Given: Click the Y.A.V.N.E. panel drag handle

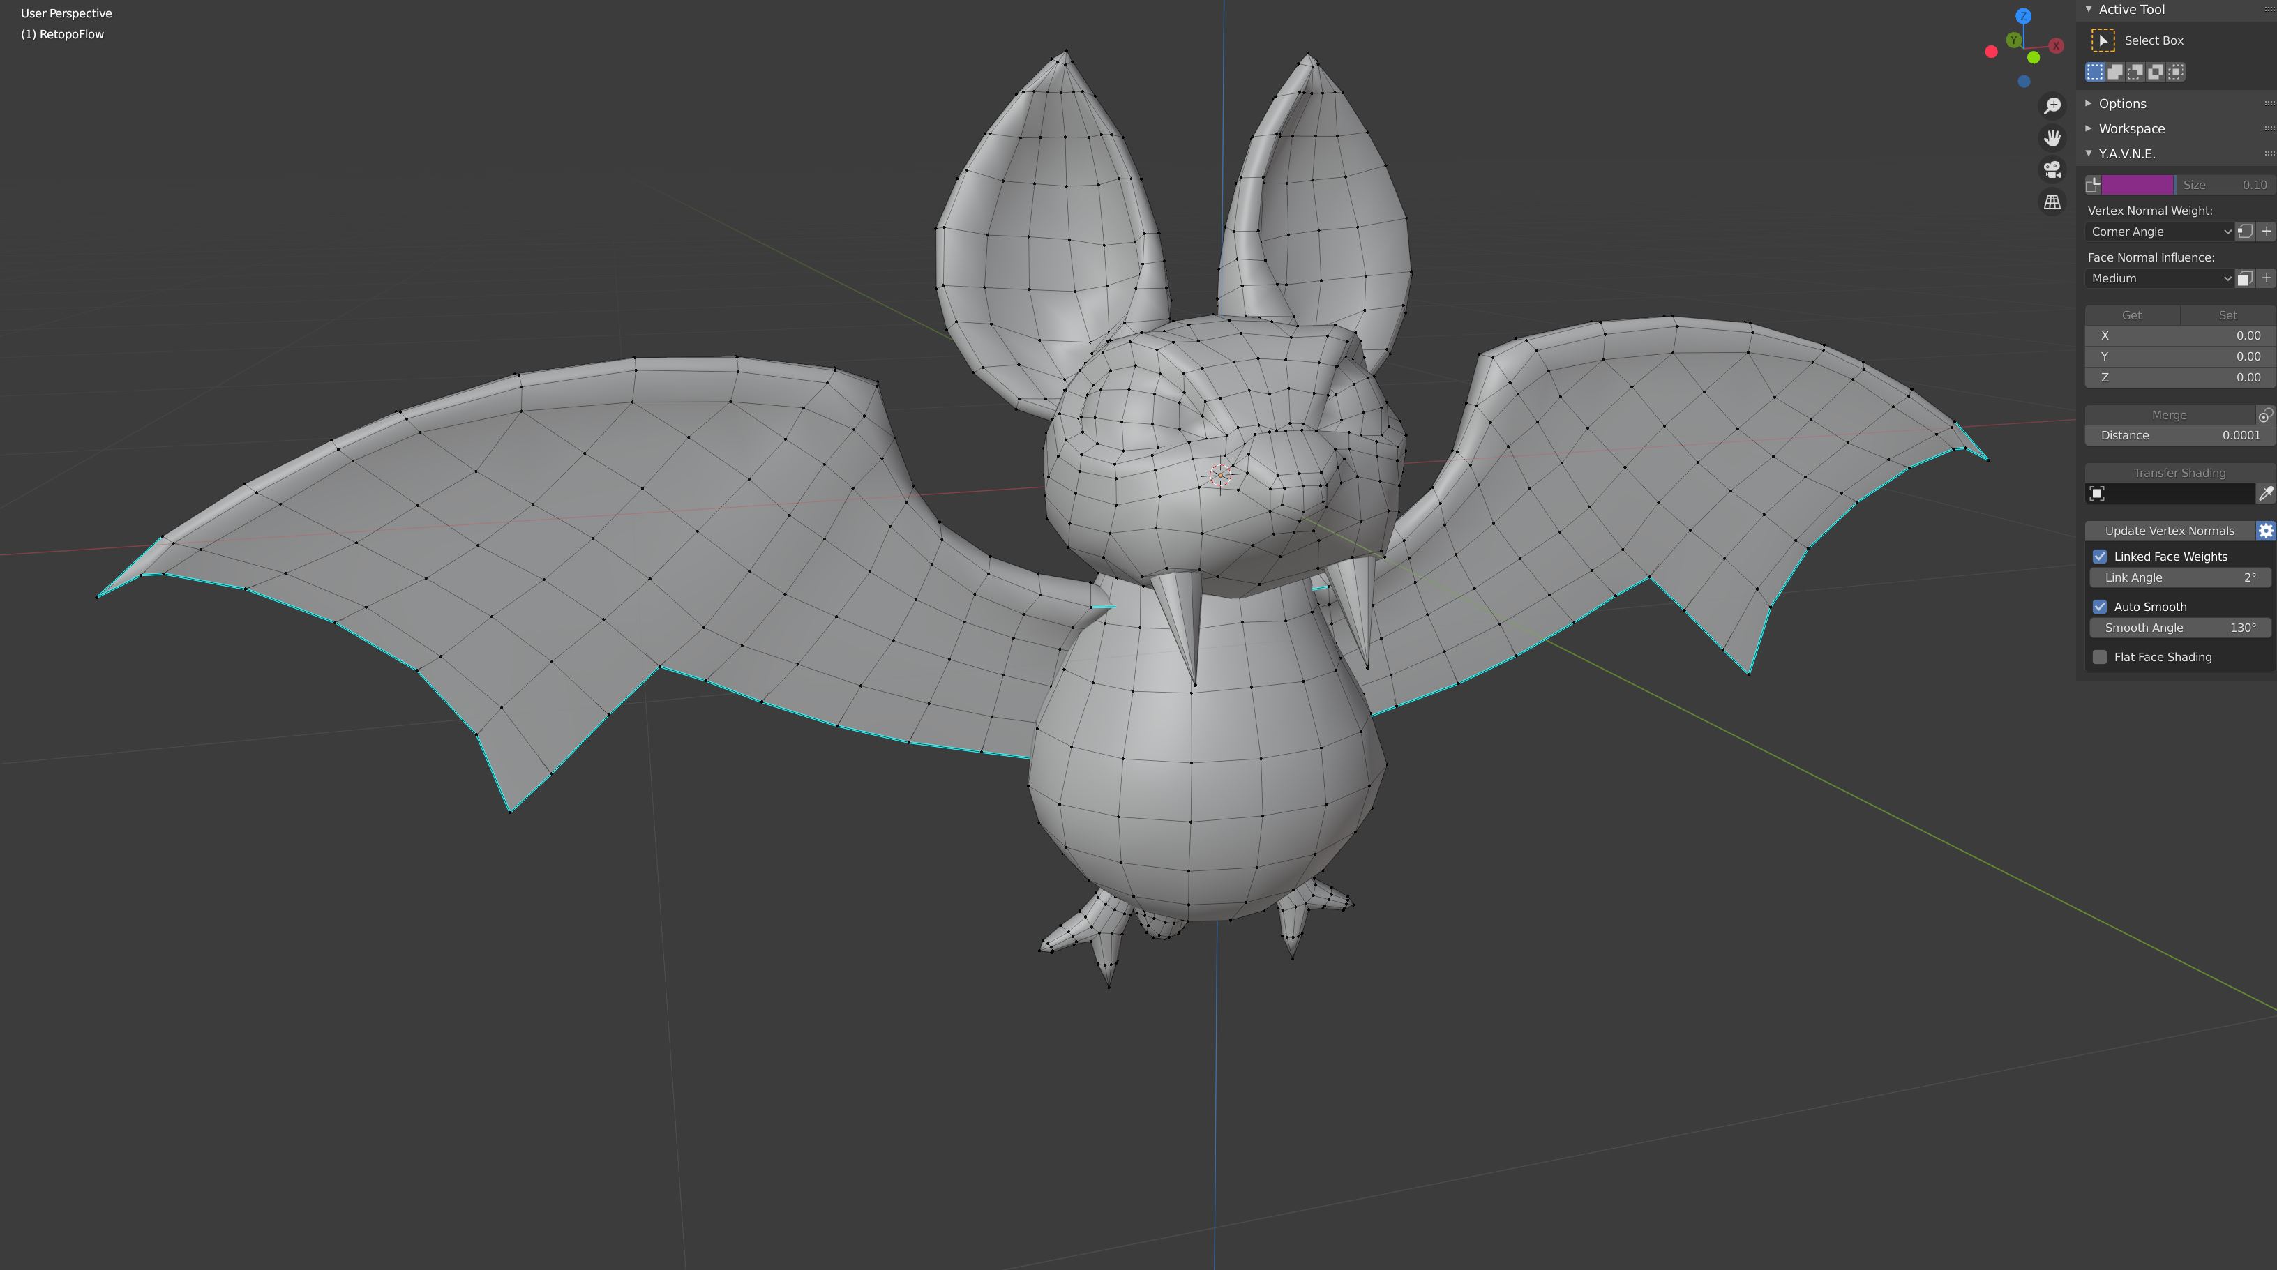Looking at the screenshot, I should click(x=2269, y=153).
